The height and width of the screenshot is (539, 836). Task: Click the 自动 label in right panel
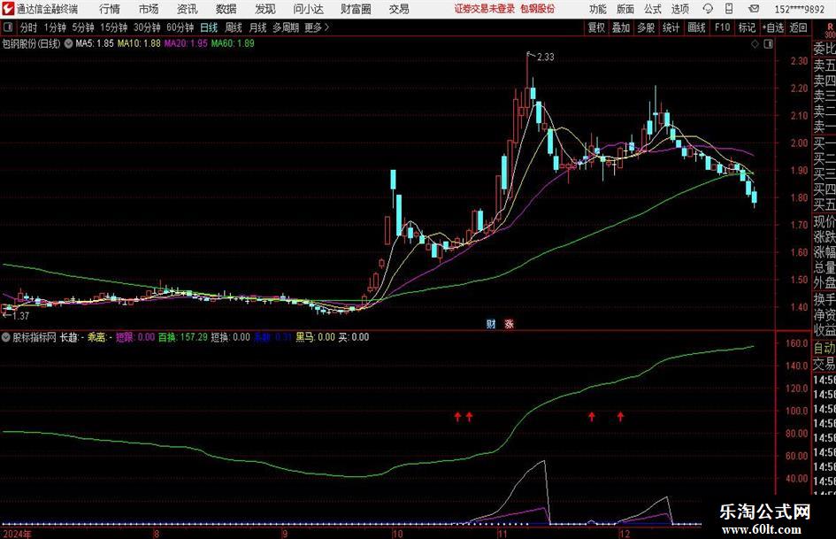pyautogui.click(x=824, y=348)
